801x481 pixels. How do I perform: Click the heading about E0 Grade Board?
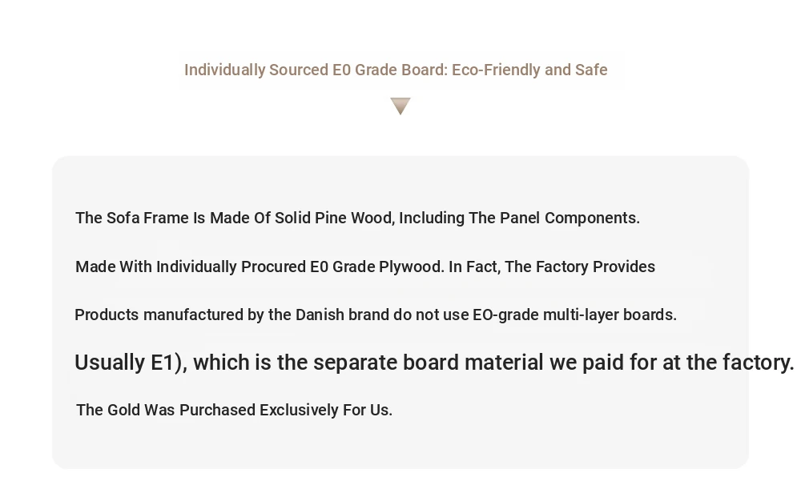[x=396, y=70]
